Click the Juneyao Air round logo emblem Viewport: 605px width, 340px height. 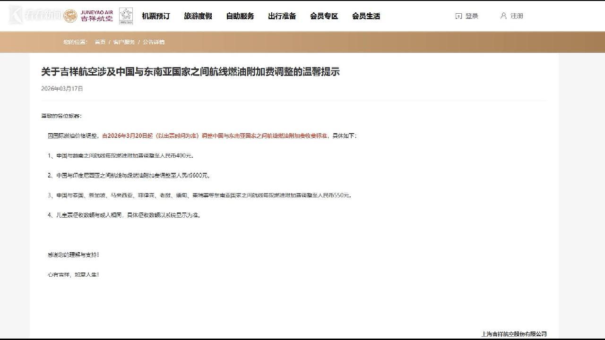70,16
